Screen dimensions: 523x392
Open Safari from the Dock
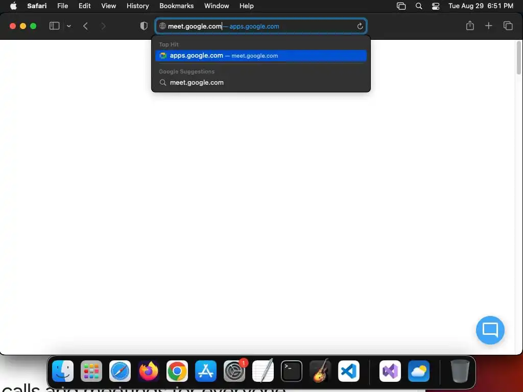[120, 371]
